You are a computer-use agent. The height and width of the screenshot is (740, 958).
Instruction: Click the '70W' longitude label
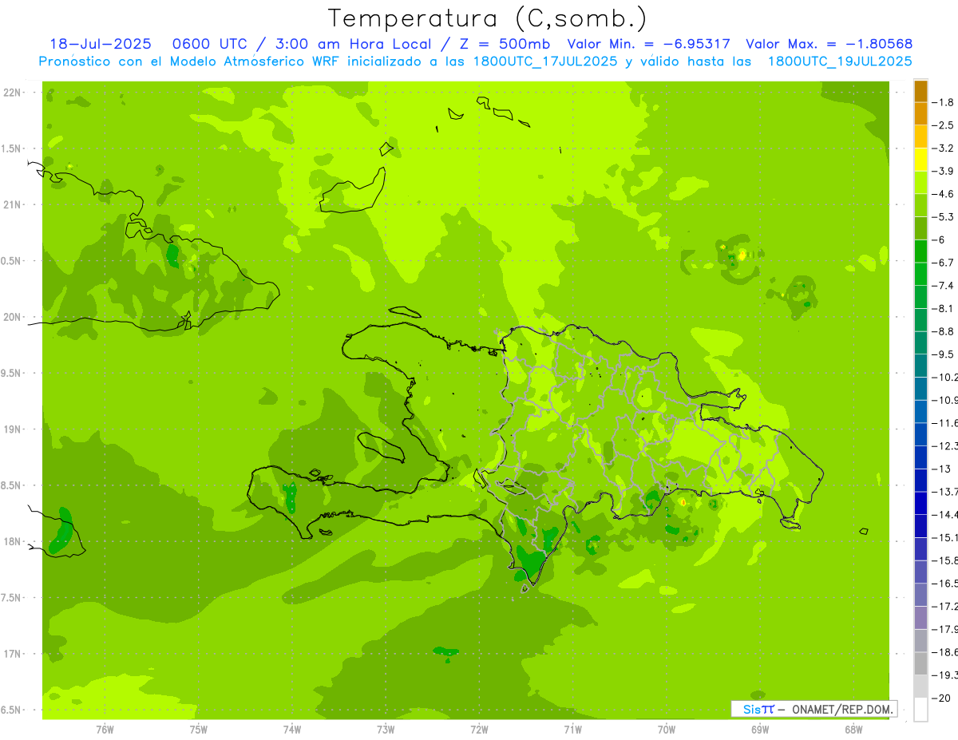click(x=667, y=729)
